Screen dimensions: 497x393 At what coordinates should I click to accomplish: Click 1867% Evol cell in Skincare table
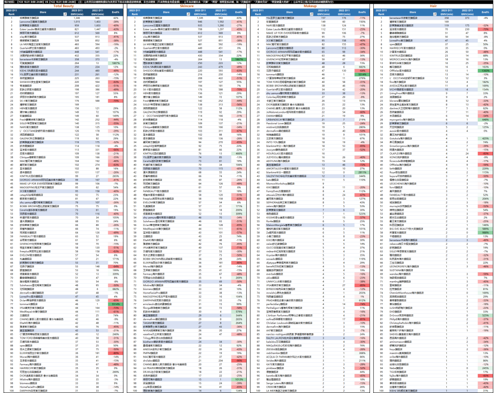click(x=239, y=59)
